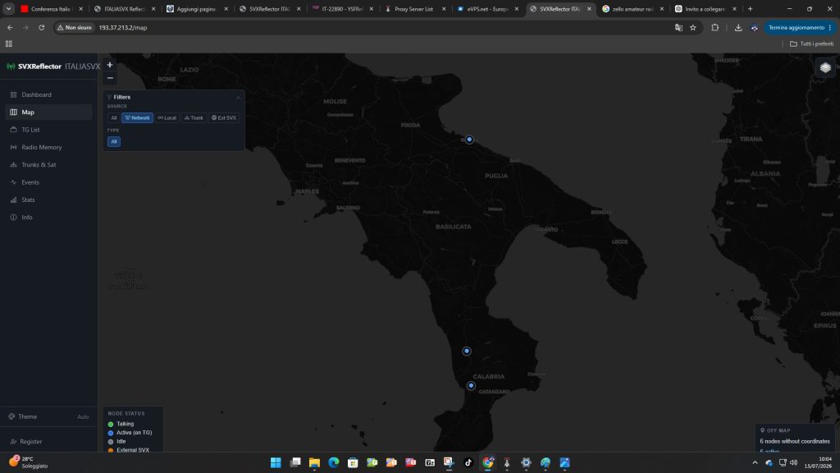
Task: Open the apps grid icon in bookmarks bar
Action: click(8, 44)
